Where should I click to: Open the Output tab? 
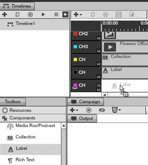(x=82, y=118)
